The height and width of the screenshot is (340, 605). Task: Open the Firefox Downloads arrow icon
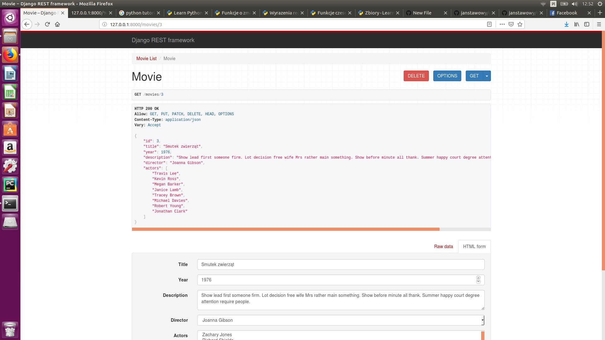(567, 24)
